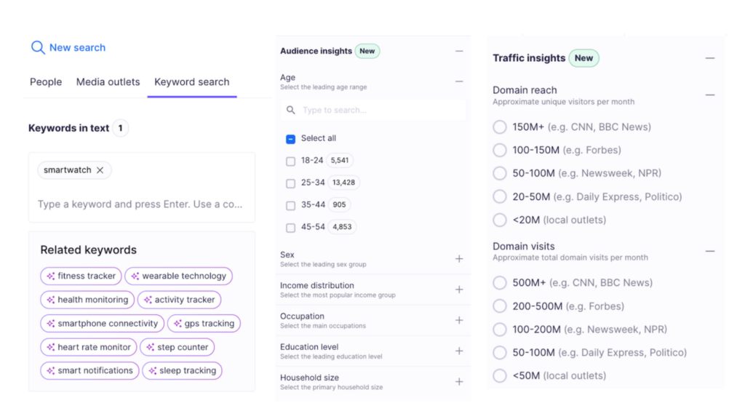The height and width of the screenshot is (419, 745).
Task: Select 200-500M domain visits option
Action: (x=500, y=306)
